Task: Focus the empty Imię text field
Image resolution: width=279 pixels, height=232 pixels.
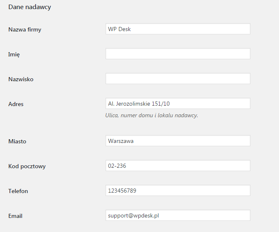Action: [x=178, y=54]
